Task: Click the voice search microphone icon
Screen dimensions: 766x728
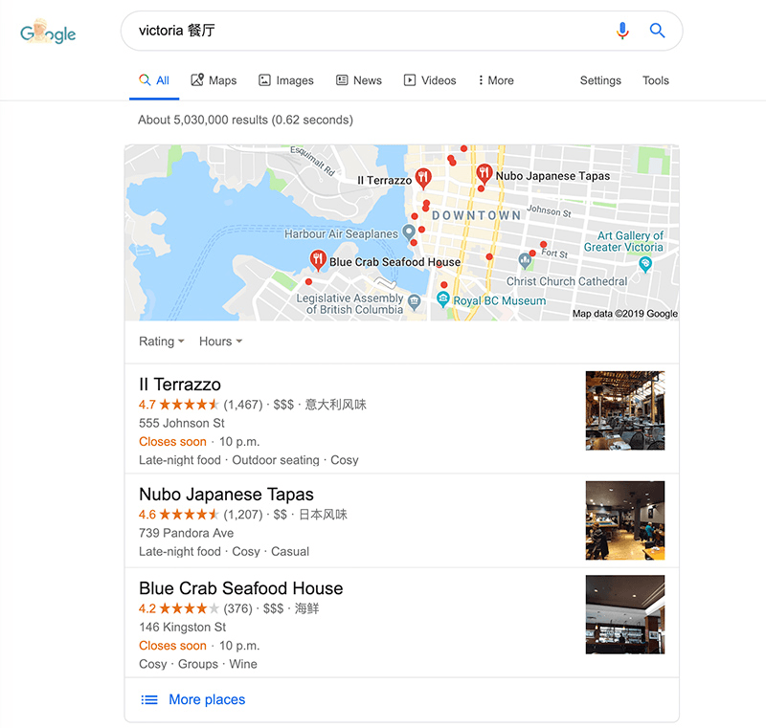Action: [x=621, y=31]
